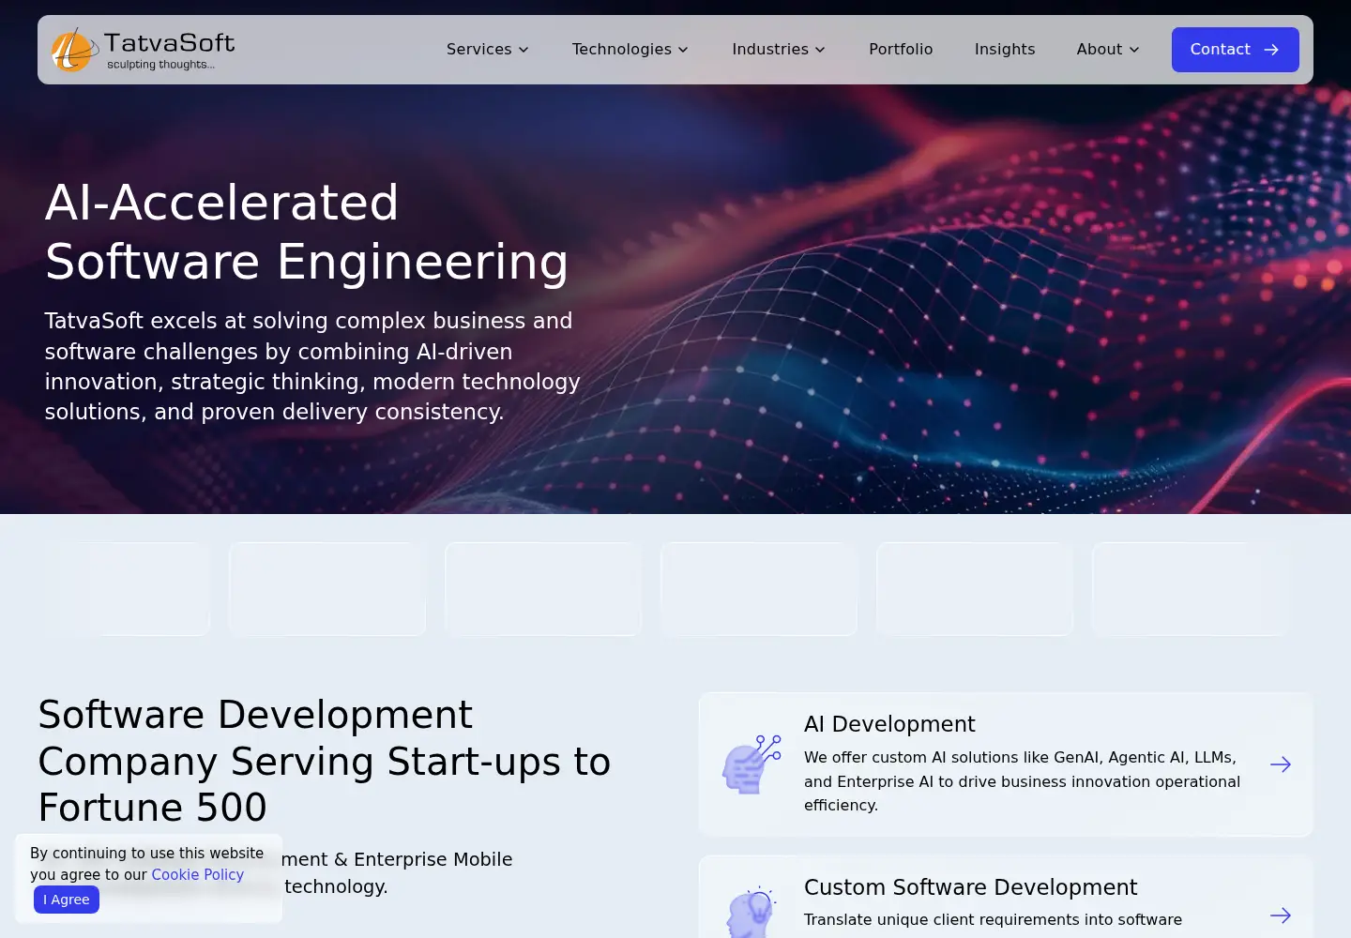Click the Software Development Company heading
This screenshot has width=1351, height=938.
[325, 761]
